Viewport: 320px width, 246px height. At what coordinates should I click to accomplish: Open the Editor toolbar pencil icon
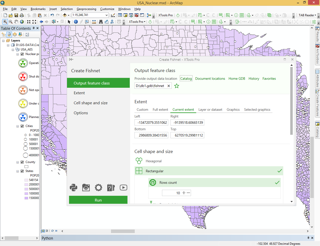tap(113, 15)
